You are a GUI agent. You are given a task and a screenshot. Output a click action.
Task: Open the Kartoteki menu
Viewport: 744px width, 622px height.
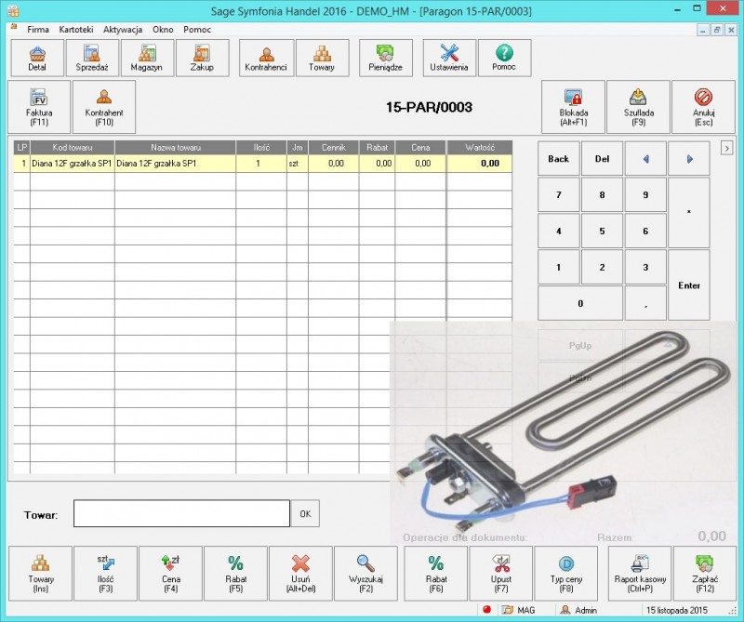76,30
